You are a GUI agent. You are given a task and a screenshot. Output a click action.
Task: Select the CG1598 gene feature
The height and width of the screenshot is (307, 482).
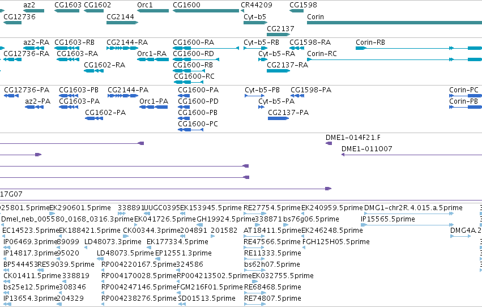297,11
